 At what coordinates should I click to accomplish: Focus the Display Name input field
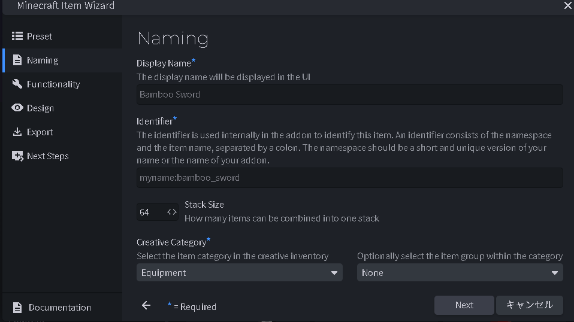pyautogui.click(x=349, y=95)
